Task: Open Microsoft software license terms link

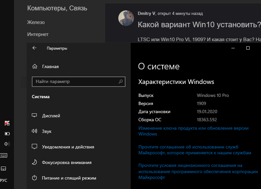Action: tap(198, 171)
